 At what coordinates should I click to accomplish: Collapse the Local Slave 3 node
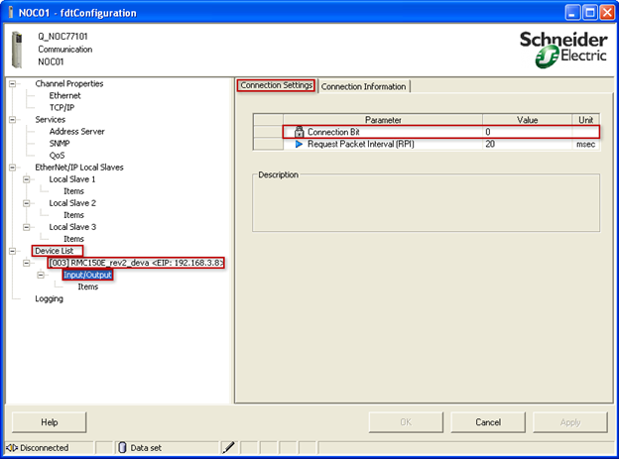tap(27, 227)
